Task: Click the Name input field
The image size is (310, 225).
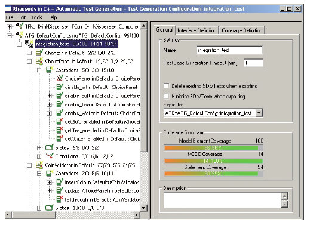Action: point(229,50)
